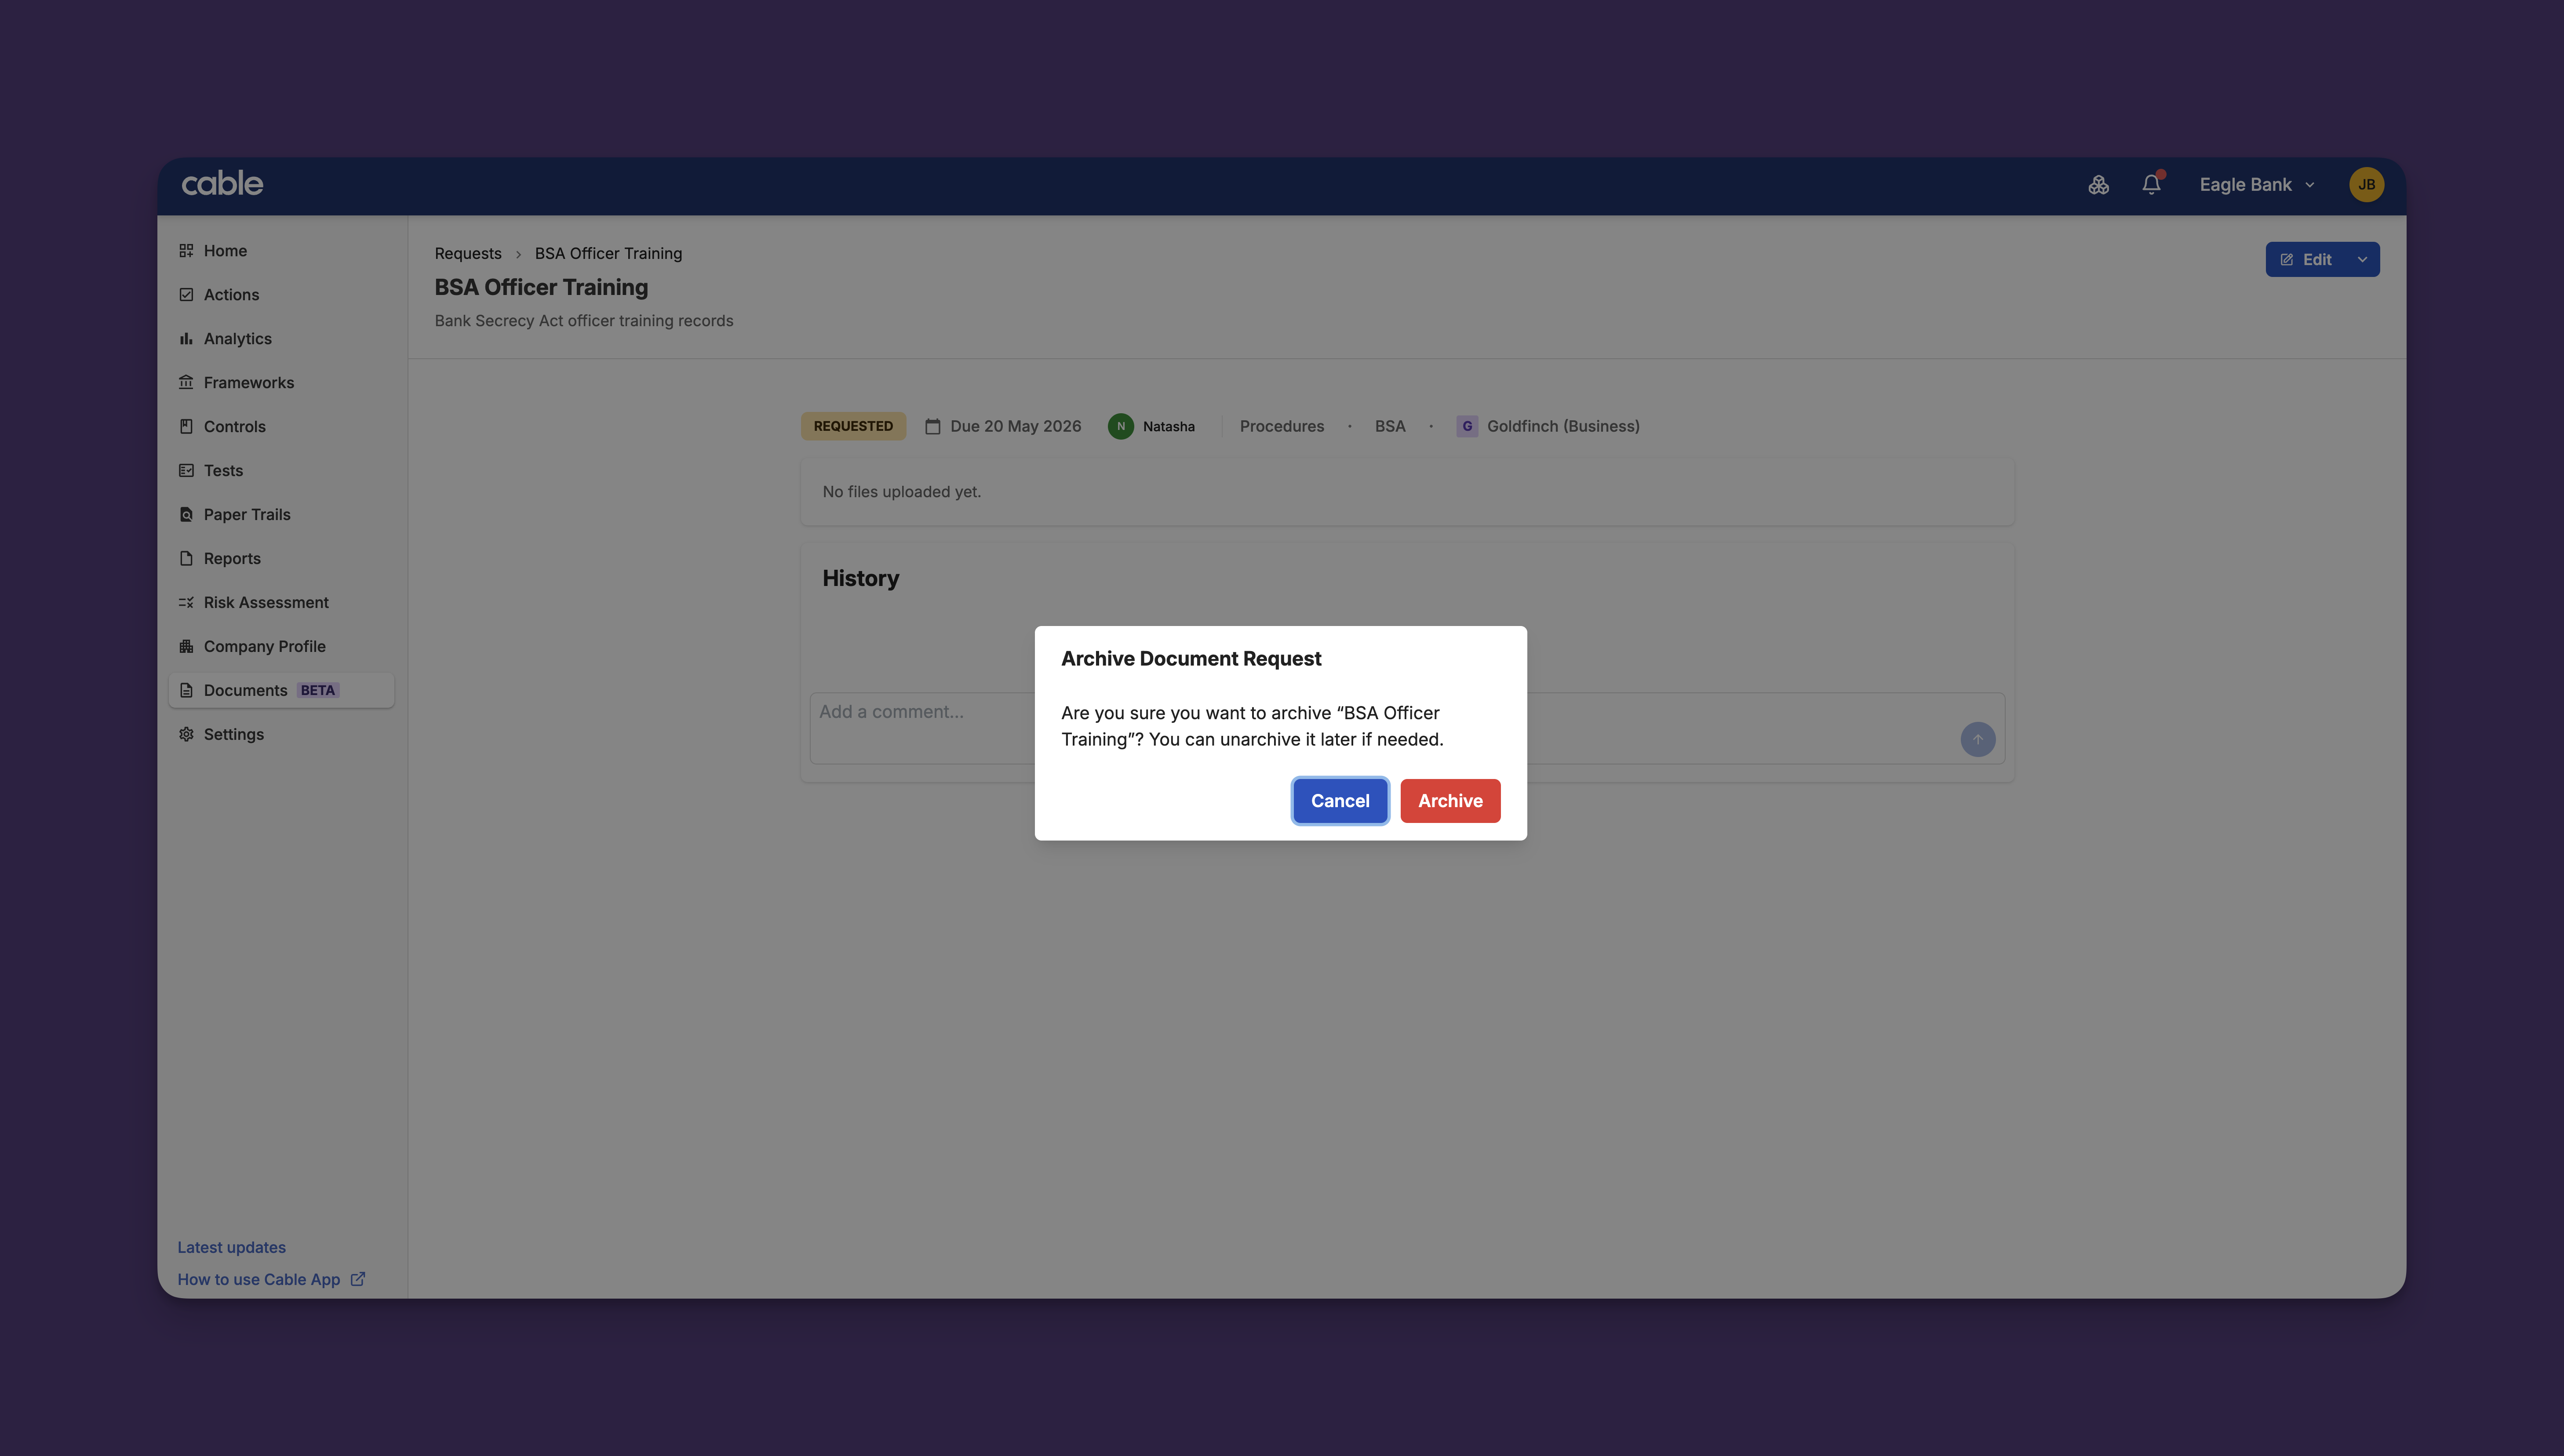Viewport: 2564px width, 1456px height.
Task: Click the Home sidebar icon
Action: pyautogui.click(x=186, y=251)
